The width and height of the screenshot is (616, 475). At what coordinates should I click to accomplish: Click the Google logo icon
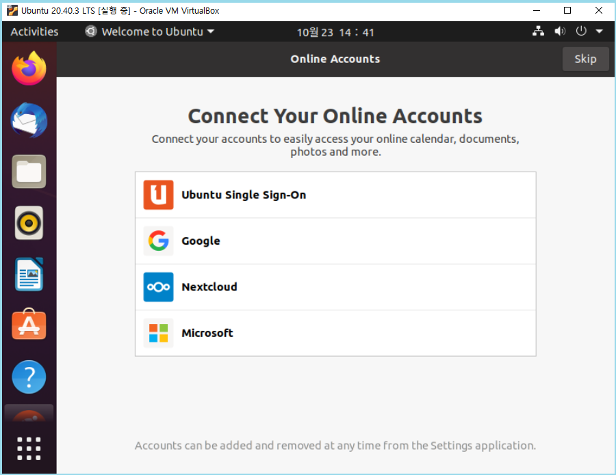pos(158,241)
